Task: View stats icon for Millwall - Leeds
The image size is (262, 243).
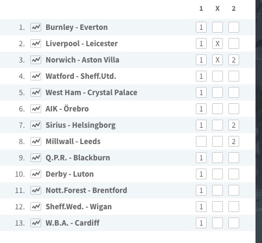Action: click(36, 141)
